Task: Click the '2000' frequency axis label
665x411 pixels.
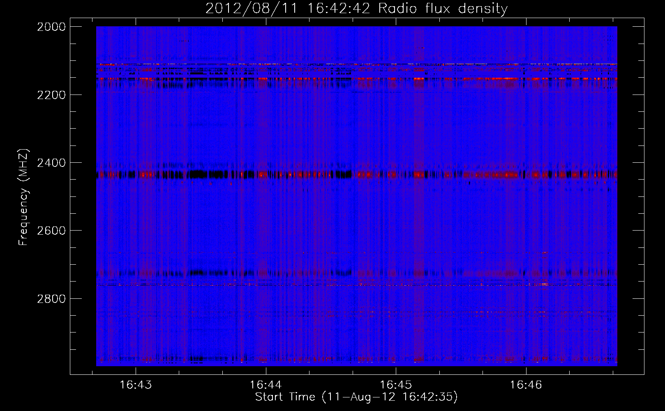Action: [51, 27]
